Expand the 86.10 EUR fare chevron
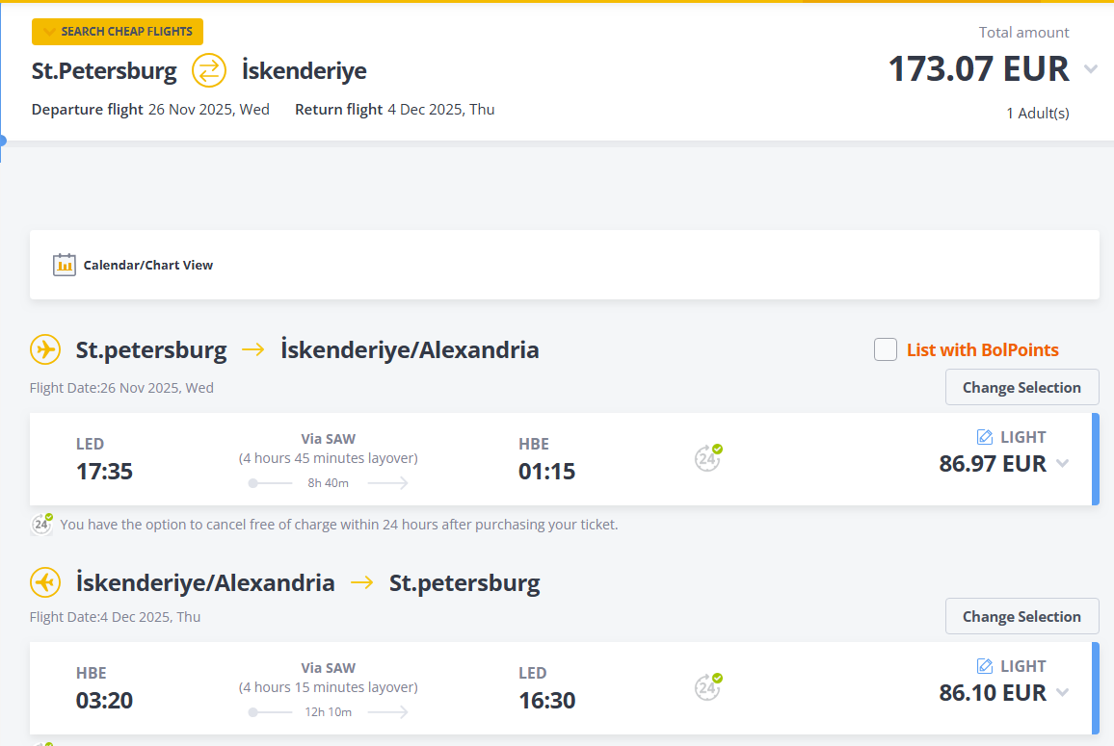The height and width of the screenshot is (746, 1114). pos(1062,693)
